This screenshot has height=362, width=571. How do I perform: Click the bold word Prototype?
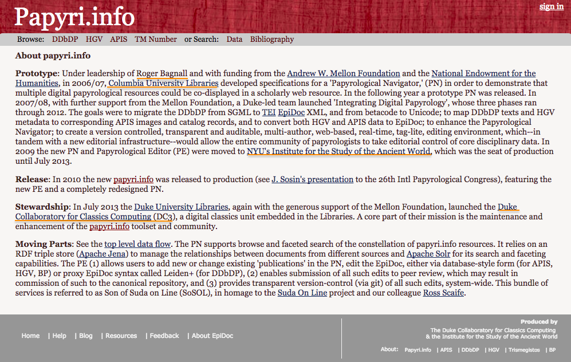(x=37, y=73)
